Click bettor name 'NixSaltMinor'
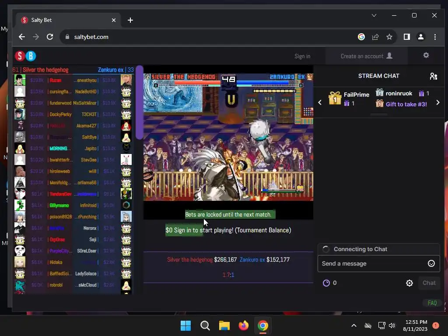This screenshot has height=336, width=448. coord(84,103)
